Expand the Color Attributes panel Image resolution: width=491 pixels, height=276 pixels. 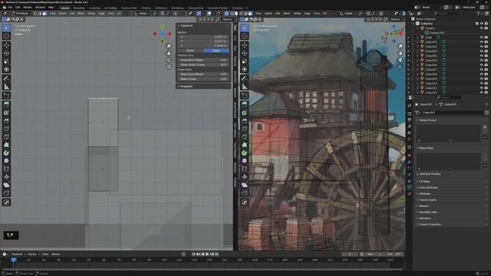[x=428, y=187]
